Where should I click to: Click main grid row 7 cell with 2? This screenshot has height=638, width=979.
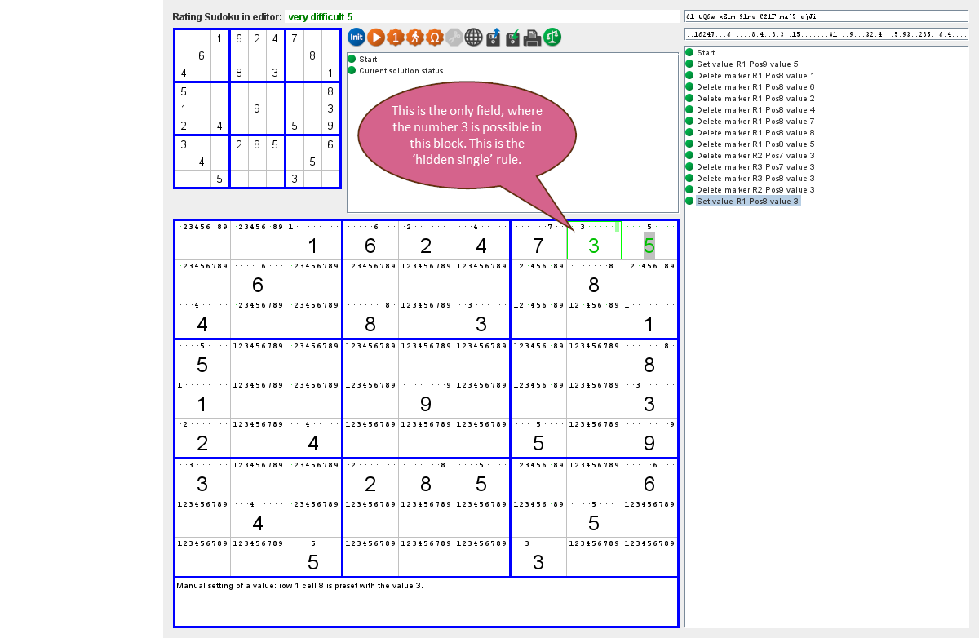coord(370,478)
